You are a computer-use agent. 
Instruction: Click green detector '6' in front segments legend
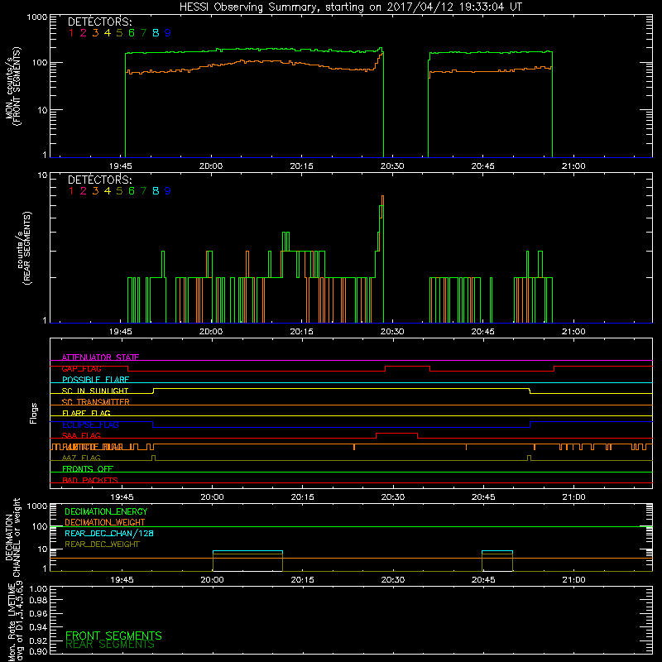[x=132, y=33]
